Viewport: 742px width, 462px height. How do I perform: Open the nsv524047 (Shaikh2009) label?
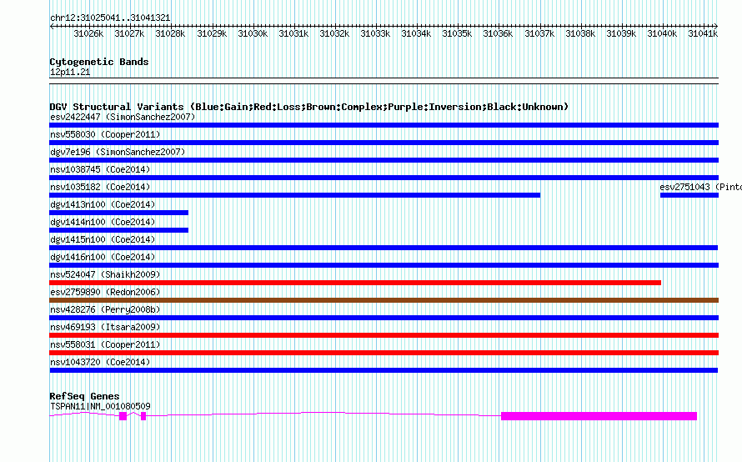[x=105, y=274]
